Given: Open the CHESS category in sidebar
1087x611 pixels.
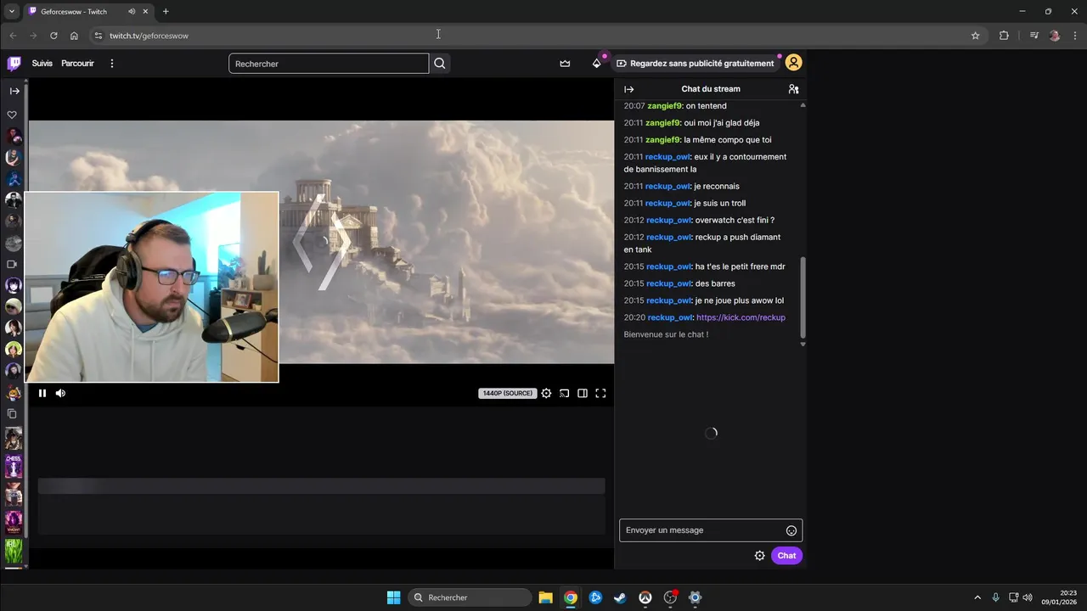Looking at the screenshot, I should tap(14, 466).
